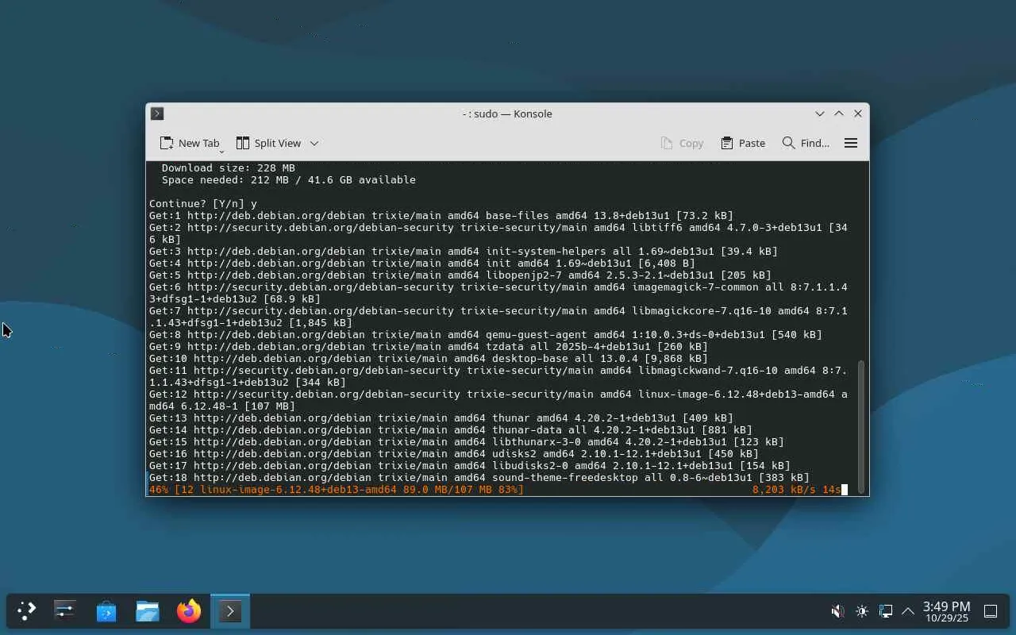Screen dimensions: 1016x635
Task: Close the Konsole window
Action: pyautogui.click(x=858, y=114)
